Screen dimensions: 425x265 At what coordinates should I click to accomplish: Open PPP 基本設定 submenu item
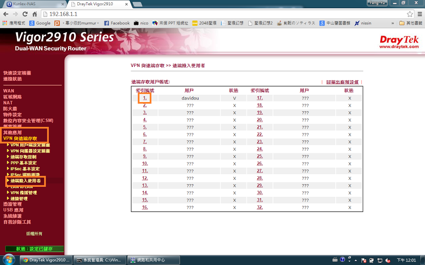[x=24, y=163]
